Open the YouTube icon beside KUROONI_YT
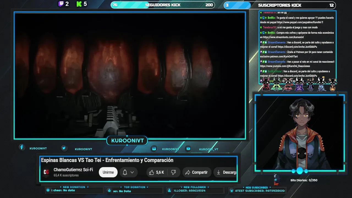This screenshot has height=198, width=352. coord(188,148)
